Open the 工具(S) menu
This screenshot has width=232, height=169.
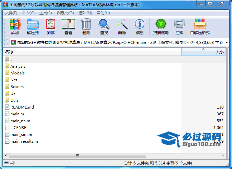pyautogui.click(x=45, y=13)
